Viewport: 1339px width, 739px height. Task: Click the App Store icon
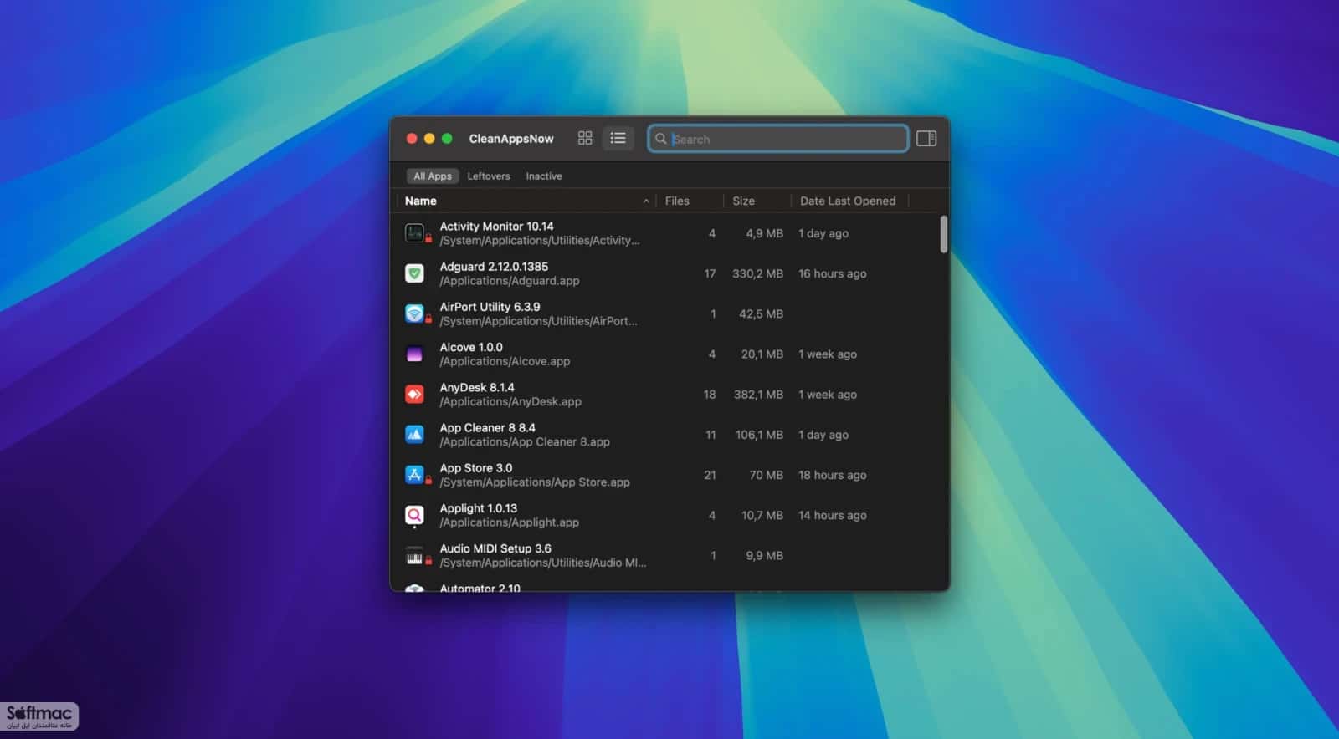click(414, 475)
